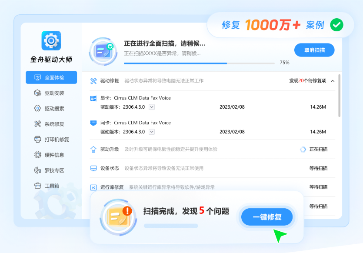Screen dimensions: 363x253
Task: Click the scanning progress bar at 75%
Action: [x=199, y=63]
